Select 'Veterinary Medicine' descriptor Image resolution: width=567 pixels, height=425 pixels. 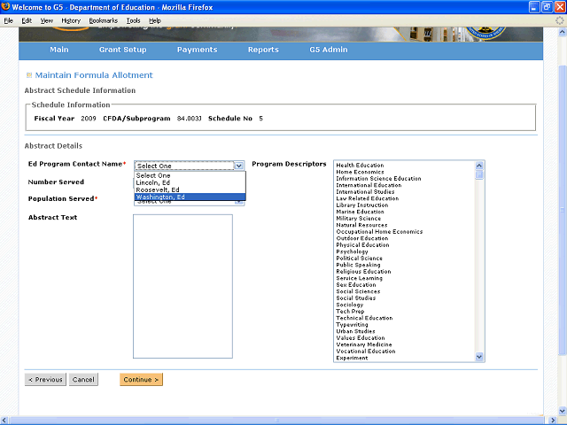tap(364, 344)
